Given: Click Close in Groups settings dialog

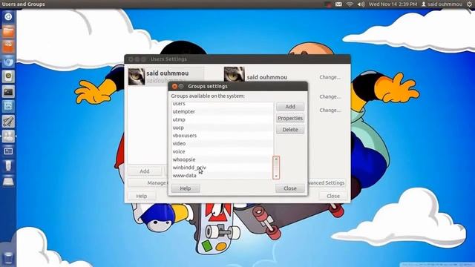Looking at the screenshot, I should [290, 188].
